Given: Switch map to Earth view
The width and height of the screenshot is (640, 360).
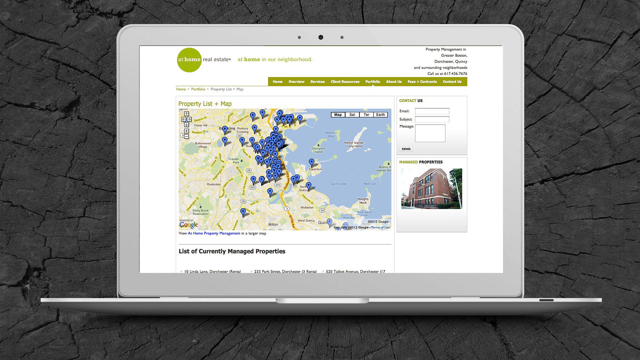Looking at the screenshot, I should (380, 115).
